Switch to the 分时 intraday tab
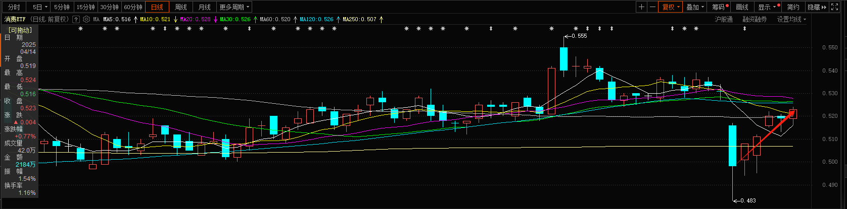Screen dimensions: 847x209 pos(14,7)
